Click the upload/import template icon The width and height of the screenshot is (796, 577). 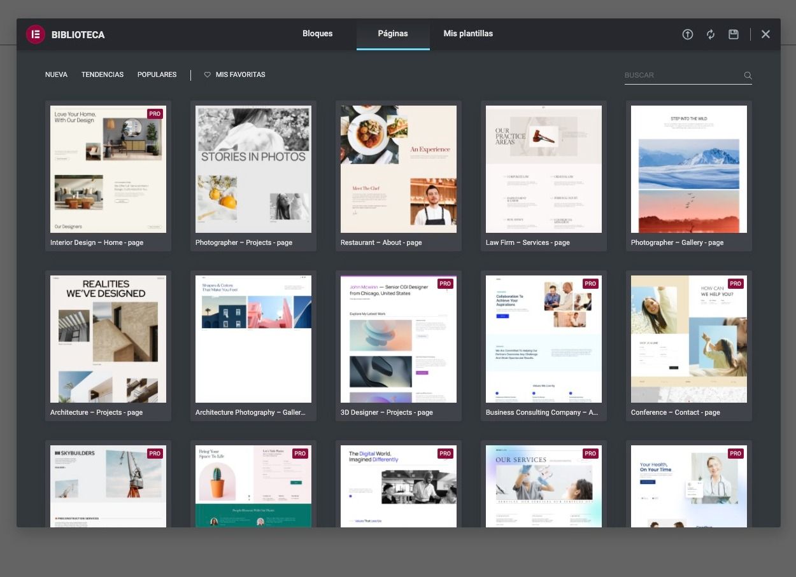(688, 34)
